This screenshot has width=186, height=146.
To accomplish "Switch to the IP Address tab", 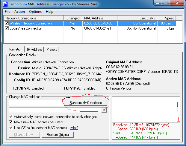I will [34, 50].
